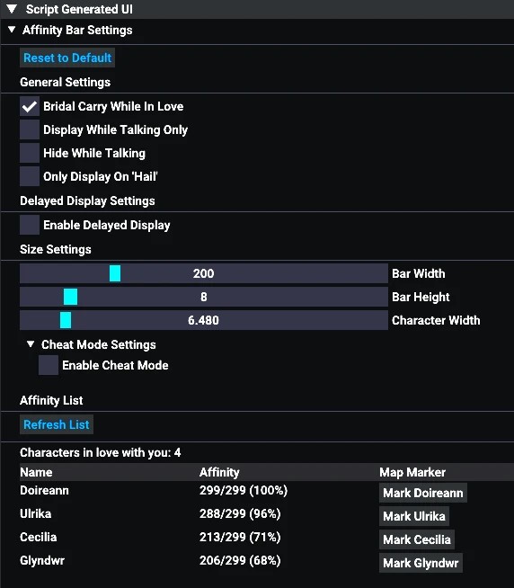This screenshot has width=514, height=588.
Task: Collapse the Script Generated UI section
Action: (x=12, y=9)
